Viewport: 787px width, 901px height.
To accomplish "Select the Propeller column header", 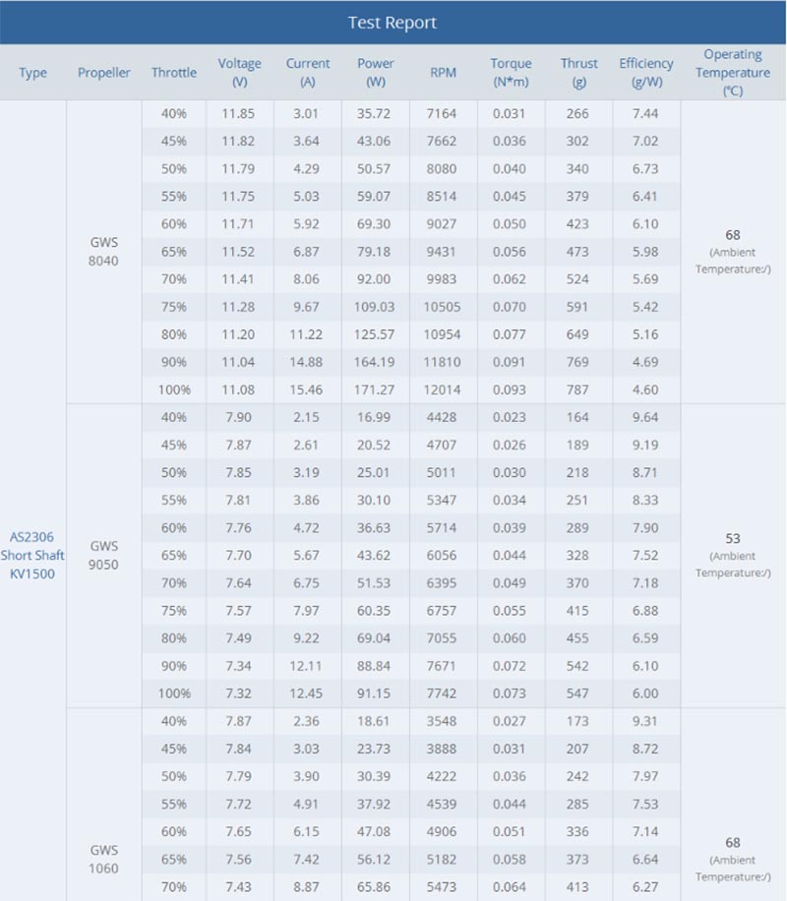I will pos(104,73).
